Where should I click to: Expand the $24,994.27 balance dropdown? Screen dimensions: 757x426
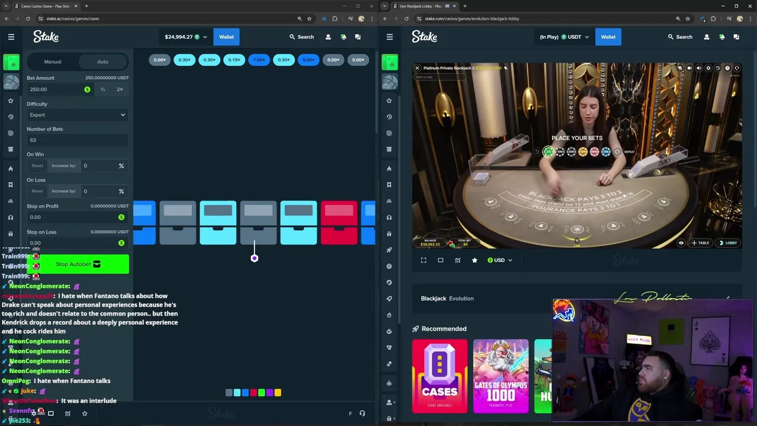pyautogui.click(x=186, y=37)
